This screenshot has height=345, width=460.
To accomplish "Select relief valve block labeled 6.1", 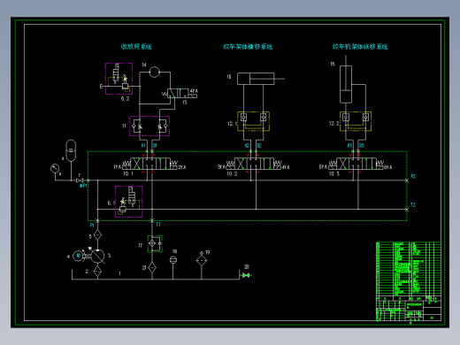I will tap(129, 202).
